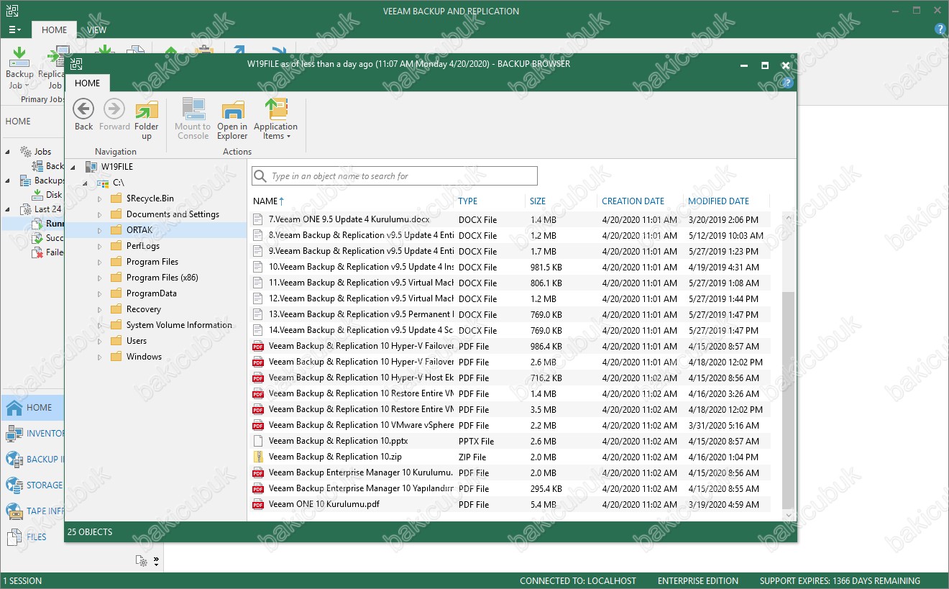Collapse the C:\ drive node

point(86,183)
